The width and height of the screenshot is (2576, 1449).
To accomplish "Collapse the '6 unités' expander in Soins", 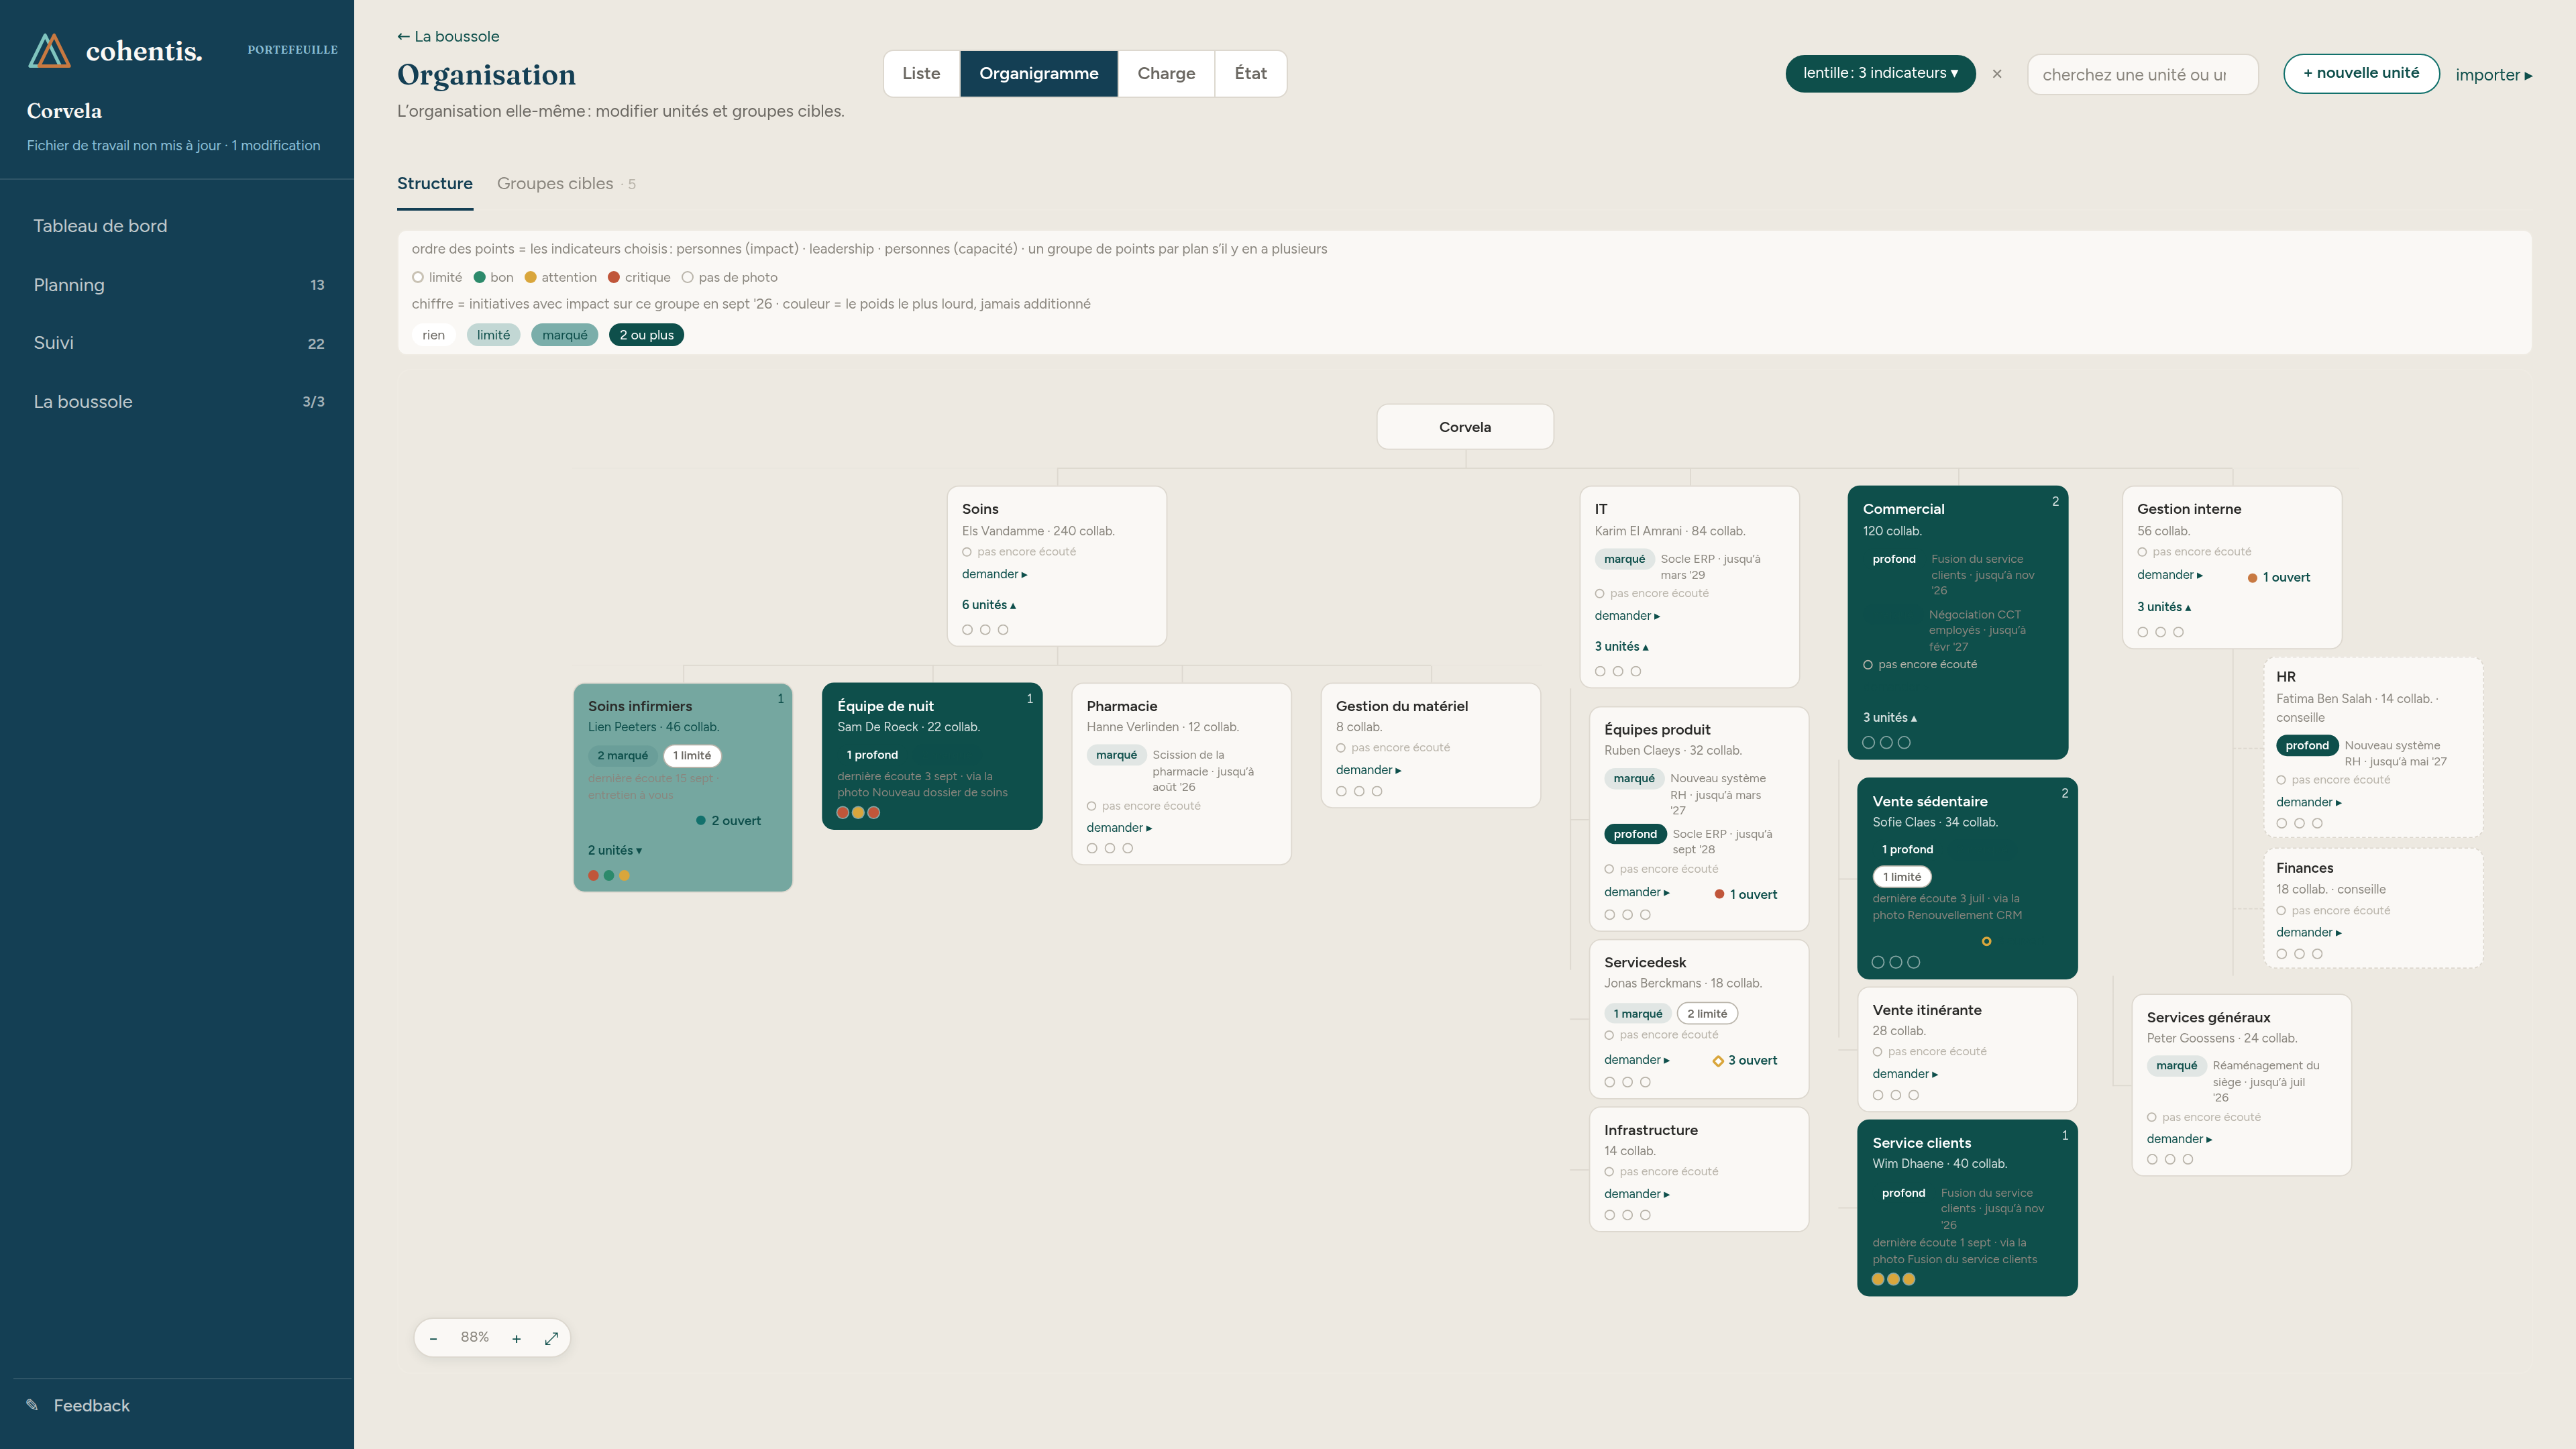I will click(x=988, y=605).
